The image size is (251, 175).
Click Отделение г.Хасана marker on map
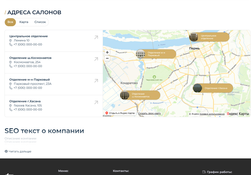point(213,88)
